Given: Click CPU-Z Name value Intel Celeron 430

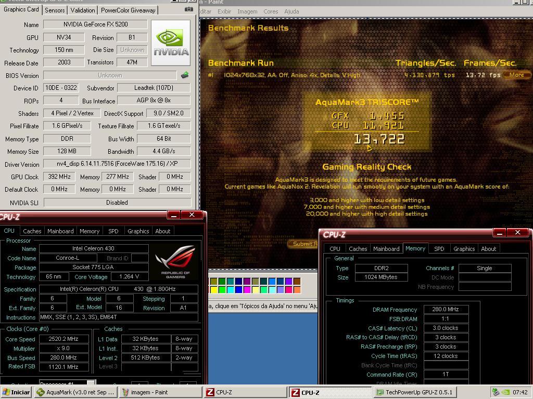Looking at the screenshot, I should pyautogui.click(x=94, y=248).
